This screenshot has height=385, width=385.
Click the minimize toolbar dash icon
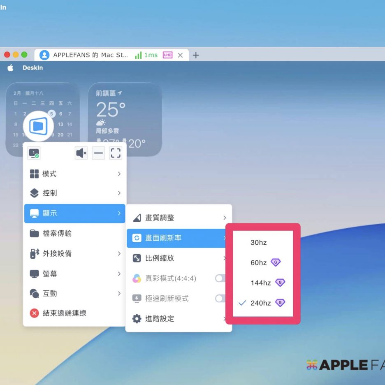point(98,153)
